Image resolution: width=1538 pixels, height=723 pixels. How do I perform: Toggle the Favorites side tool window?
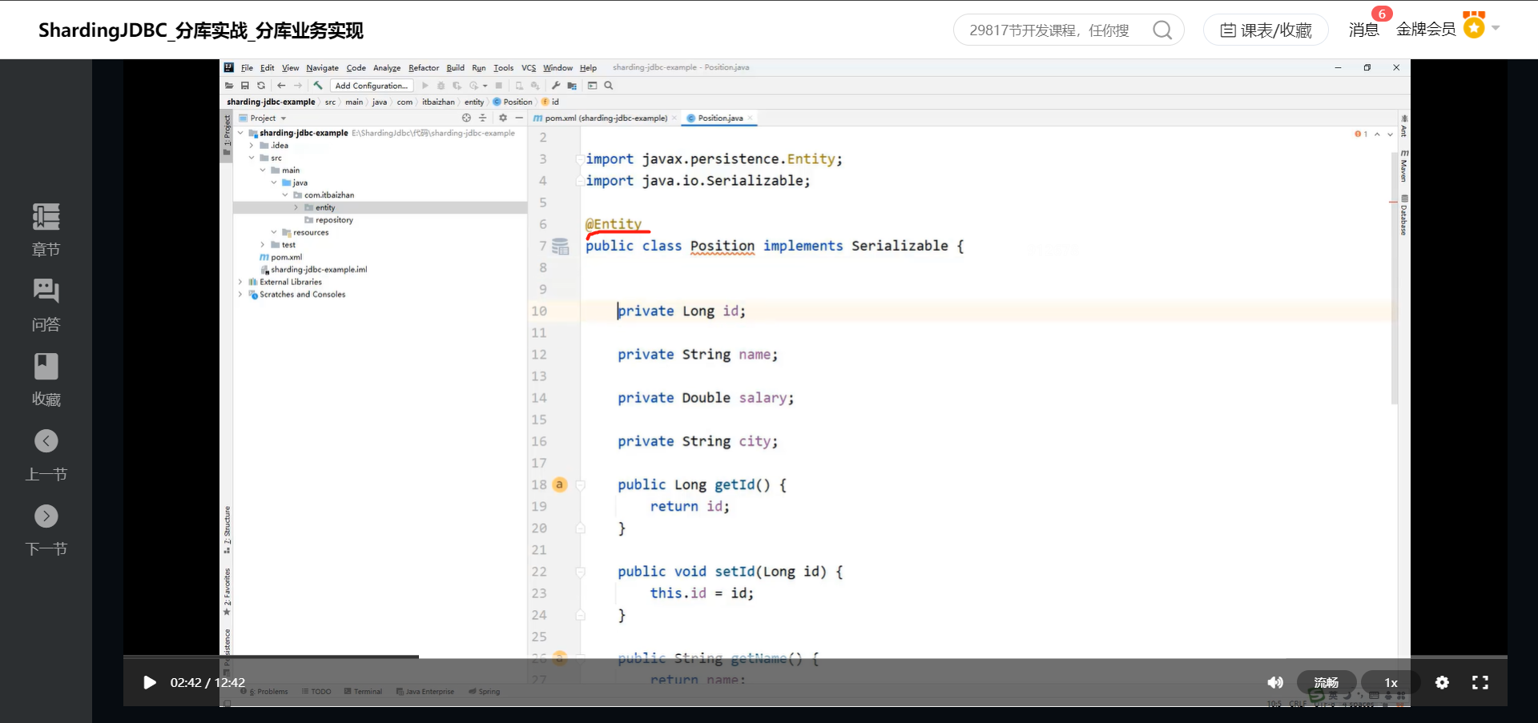click(227, 592)
